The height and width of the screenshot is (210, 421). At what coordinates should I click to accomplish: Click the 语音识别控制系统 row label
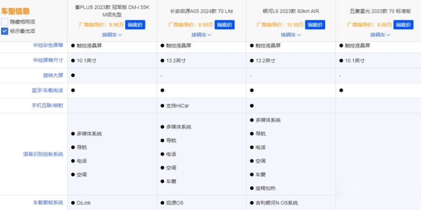(43, 154)
